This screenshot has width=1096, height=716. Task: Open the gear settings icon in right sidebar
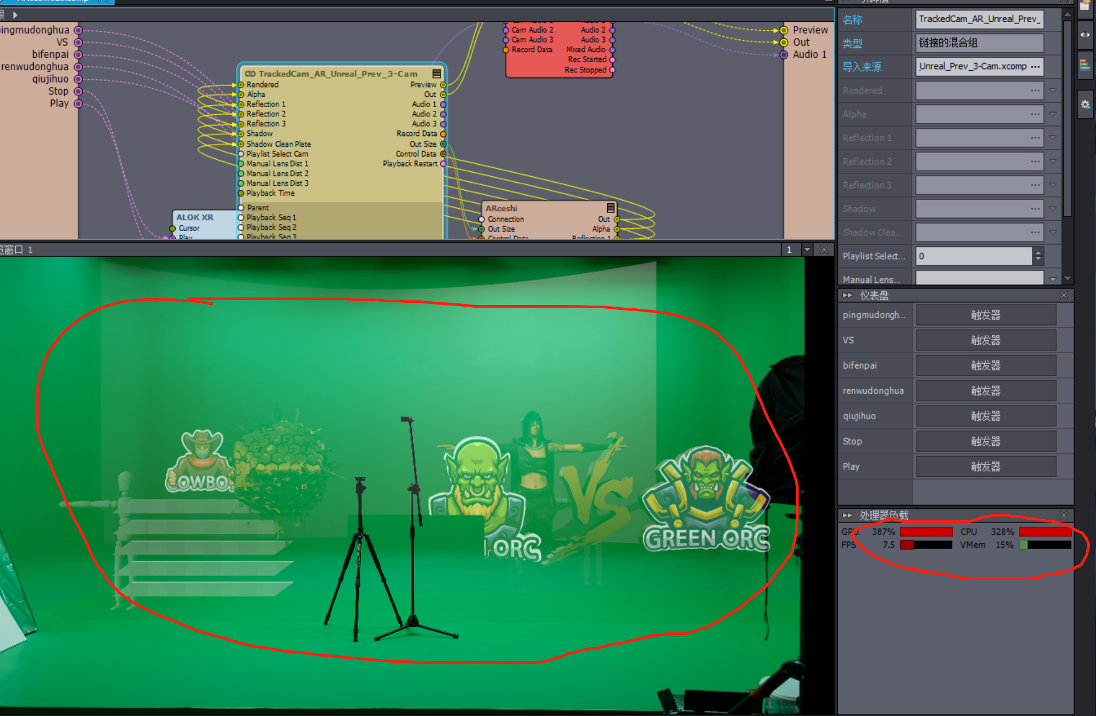(1085, 104)
